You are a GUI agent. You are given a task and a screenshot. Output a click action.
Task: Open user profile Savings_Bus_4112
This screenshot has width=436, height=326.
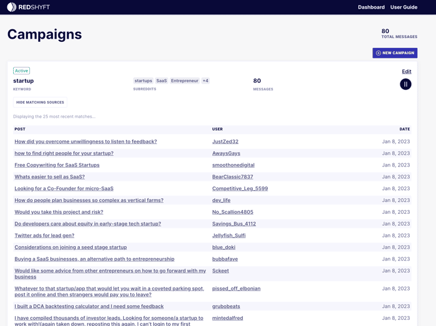(234, 224)
